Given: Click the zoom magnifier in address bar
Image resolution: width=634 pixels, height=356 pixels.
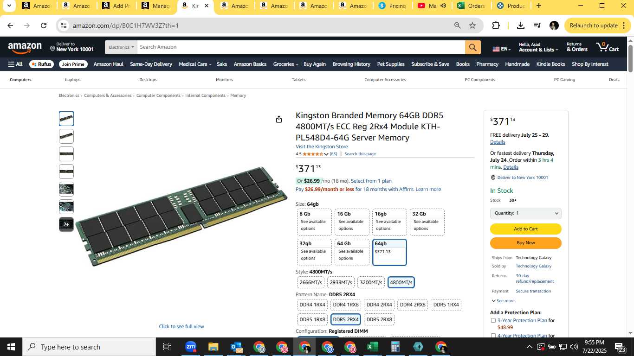Looking at the screenshot, I should pyautogui.click(x=457, y=25).
